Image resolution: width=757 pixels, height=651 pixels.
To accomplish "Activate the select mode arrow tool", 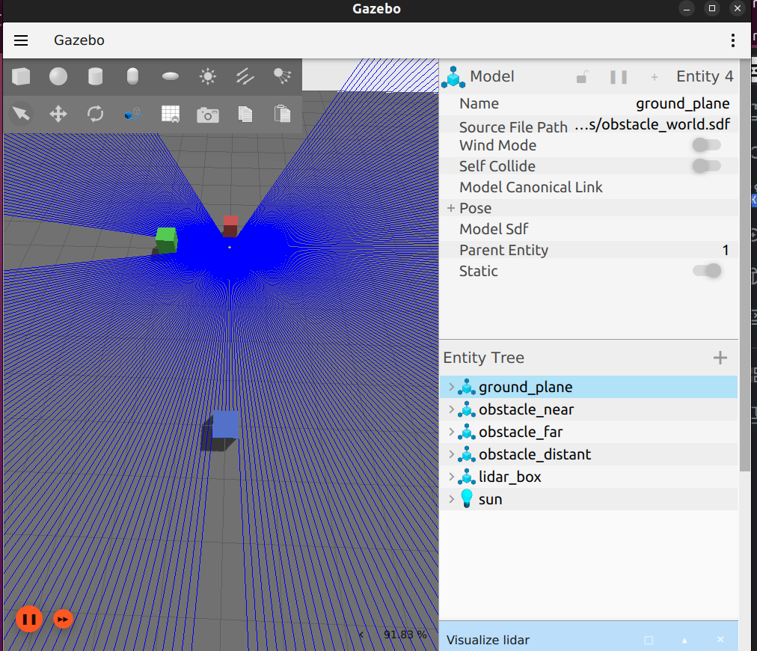I will (x=21, y=114).
